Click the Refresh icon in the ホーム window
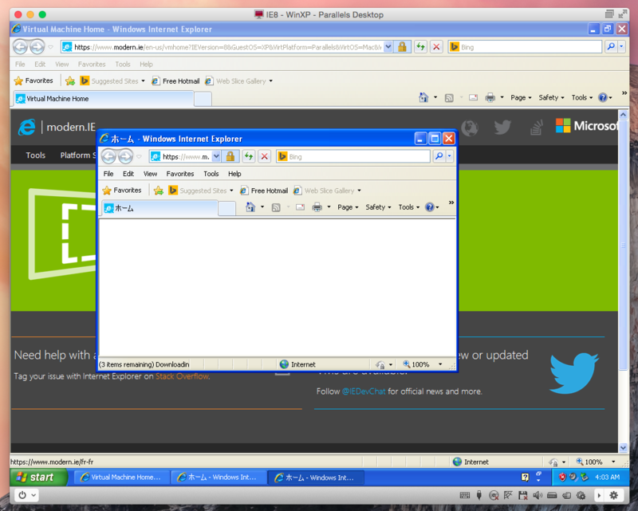This screenshot has width=638, height=511. click(x=248, y=156)
